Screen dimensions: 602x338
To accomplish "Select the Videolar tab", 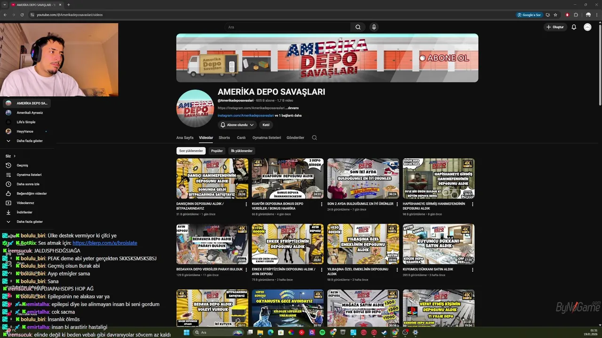I will pos(206,138).
